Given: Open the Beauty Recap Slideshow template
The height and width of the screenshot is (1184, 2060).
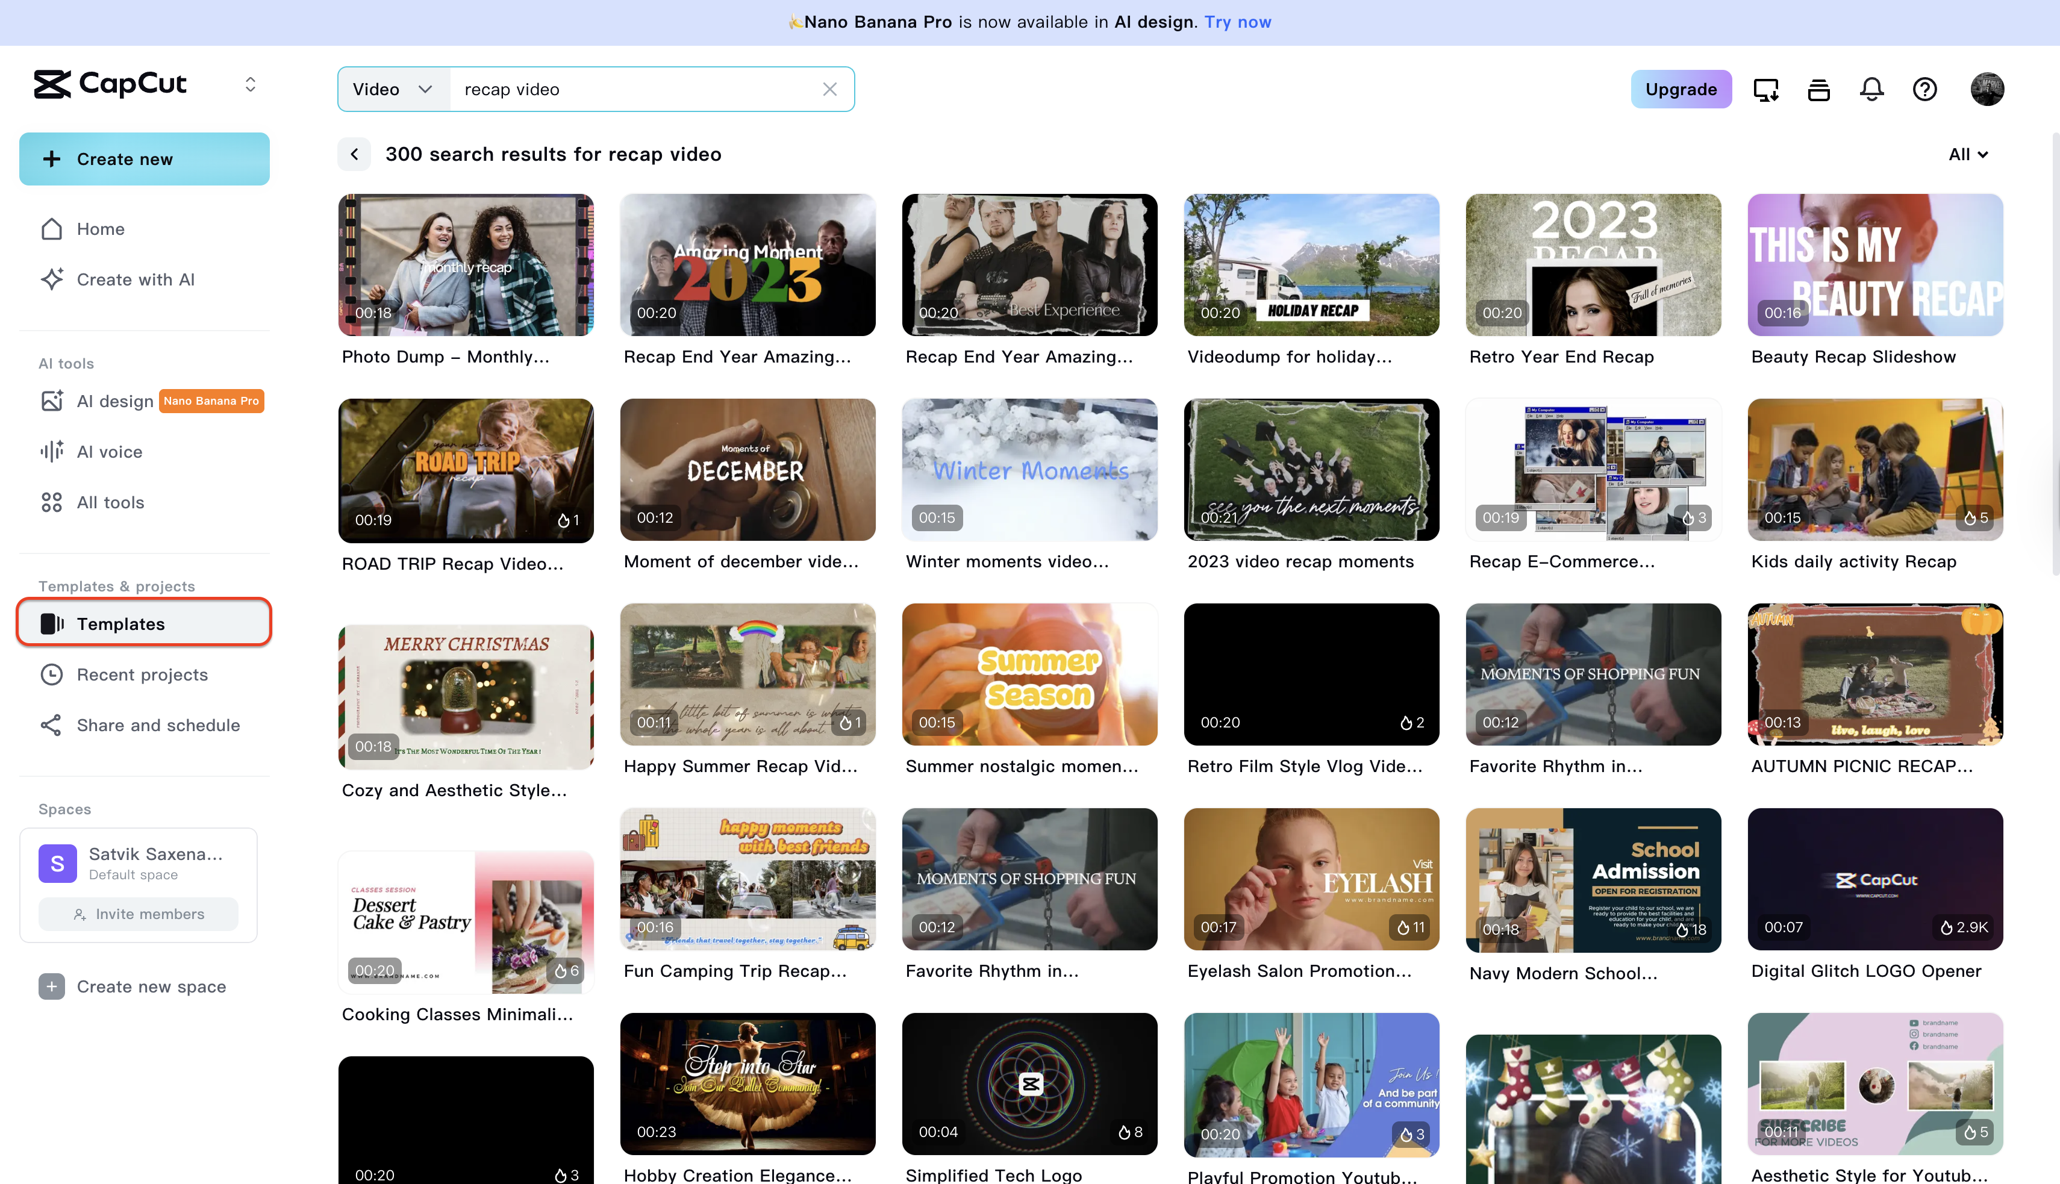Looking at the screenshot, I should tap(1874, 264).
